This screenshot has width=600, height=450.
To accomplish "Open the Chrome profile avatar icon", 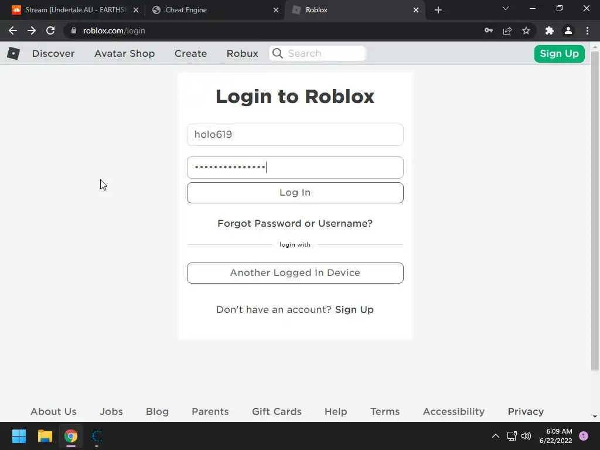I will coord(568,30).
